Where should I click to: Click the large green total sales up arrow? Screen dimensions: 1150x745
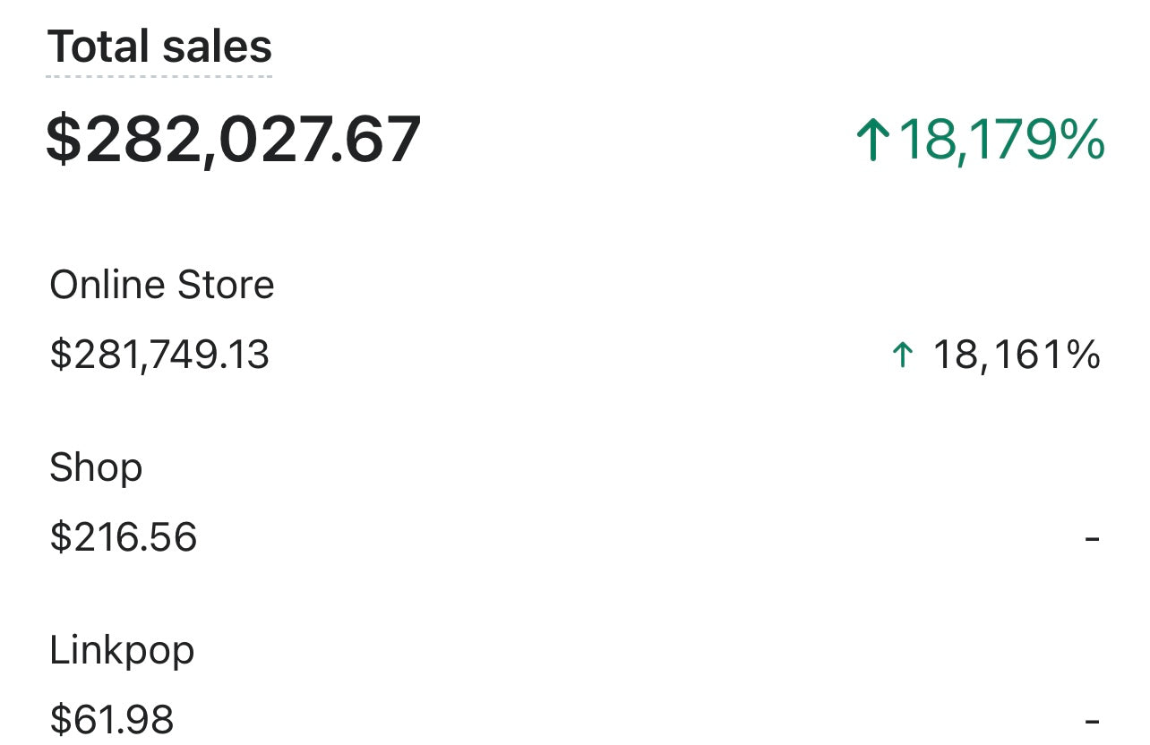click(x=872, y=141)
